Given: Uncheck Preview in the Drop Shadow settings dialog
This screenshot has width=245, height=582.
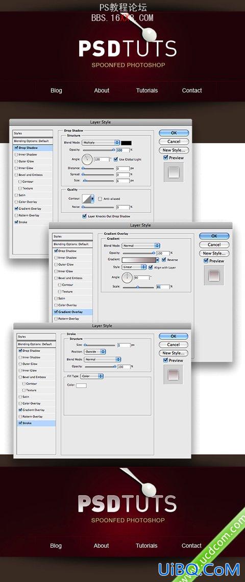Looking at the screenshot, I should click(x=166, y=158).
